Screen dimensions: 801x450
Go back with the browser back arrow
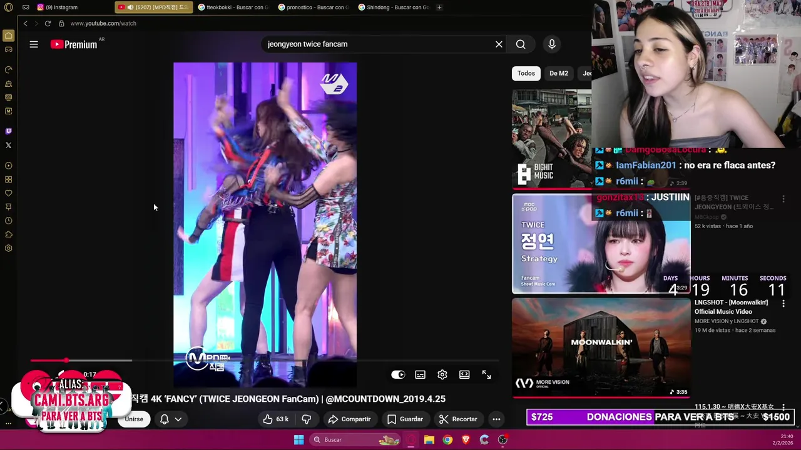point(25,23)
